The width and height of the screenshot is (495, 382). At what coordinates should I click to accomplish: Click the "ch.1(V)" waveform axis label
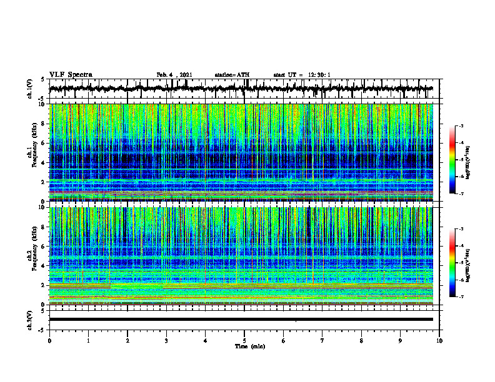30,89
